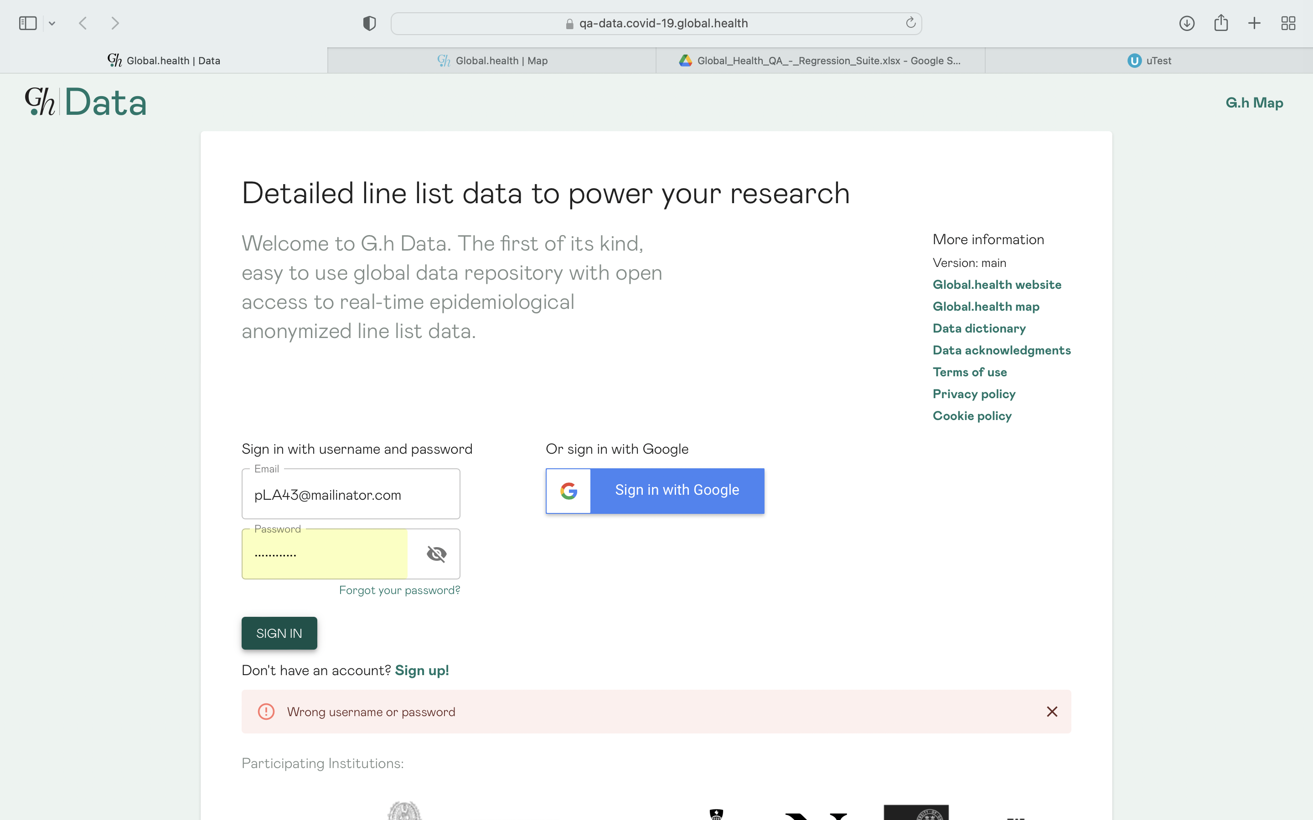Screen dimensions: 1313x820
Task: Open the sidebar options dropdown arrow
Action: [x=52, y=23]
